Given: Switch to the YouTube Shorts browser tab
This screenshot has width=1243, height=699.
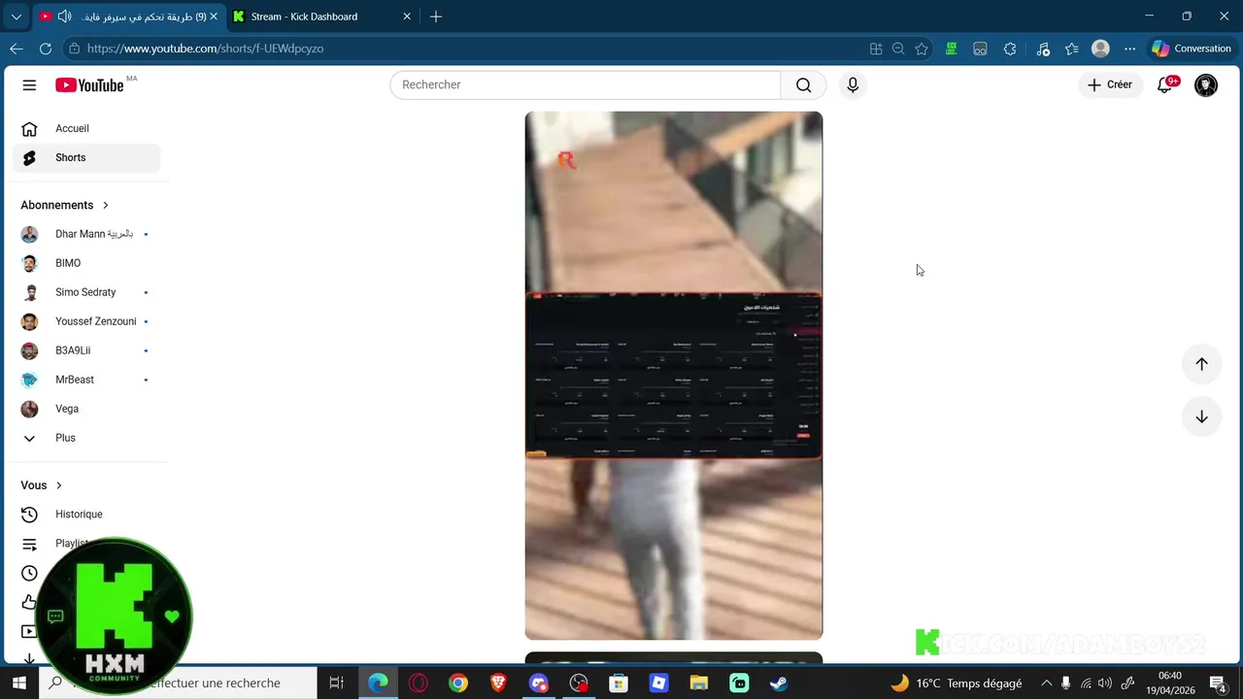Looking at the screenshot, I should tap(128, 17).
